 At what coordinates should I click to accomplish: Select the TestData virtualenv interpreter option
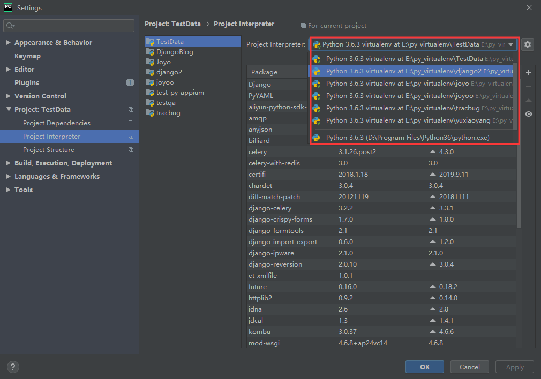point(411,59)
